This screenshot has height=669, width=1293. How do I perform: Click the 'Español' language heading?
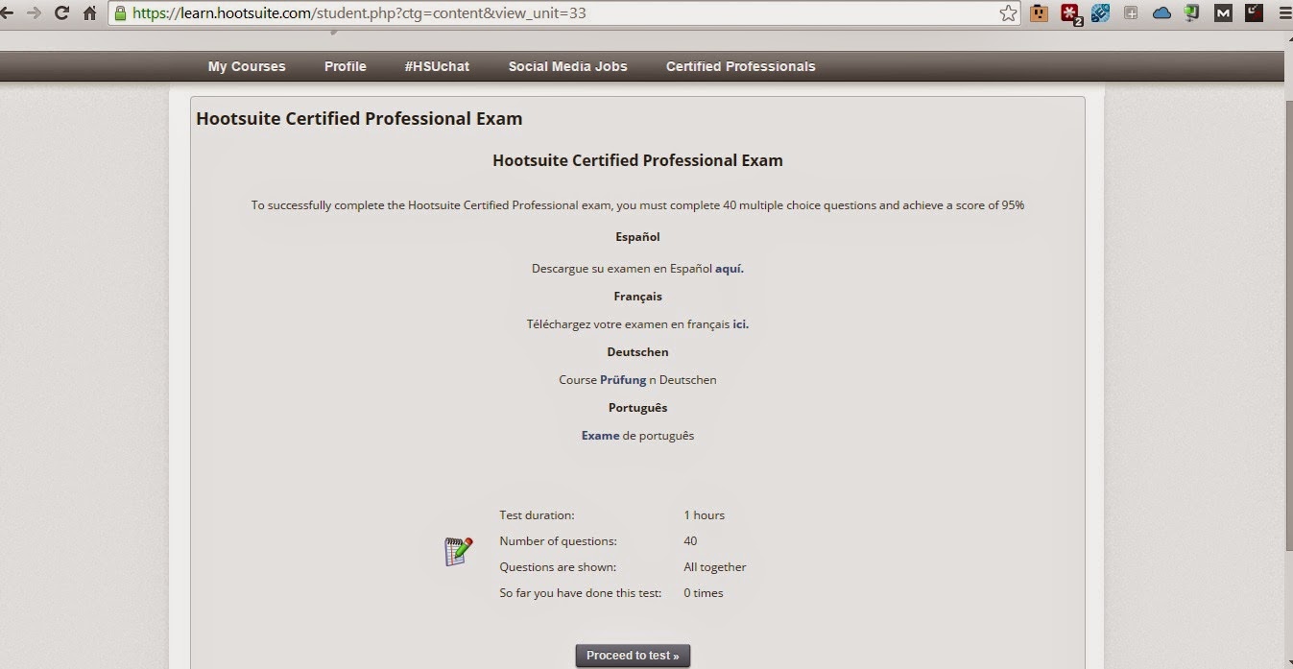point(637,237)
